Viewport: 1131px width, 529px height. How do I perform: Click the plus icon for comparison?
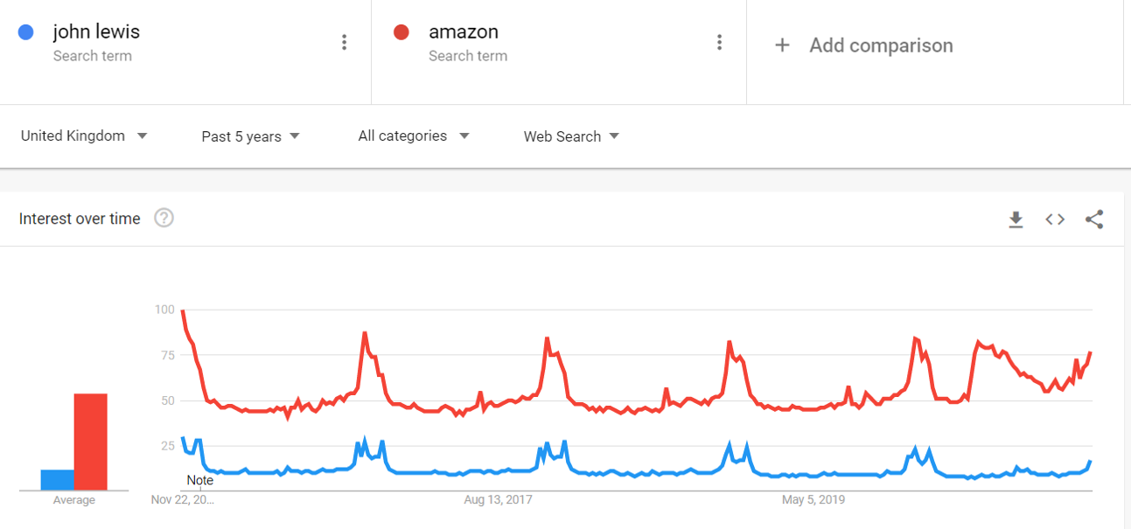782,45
